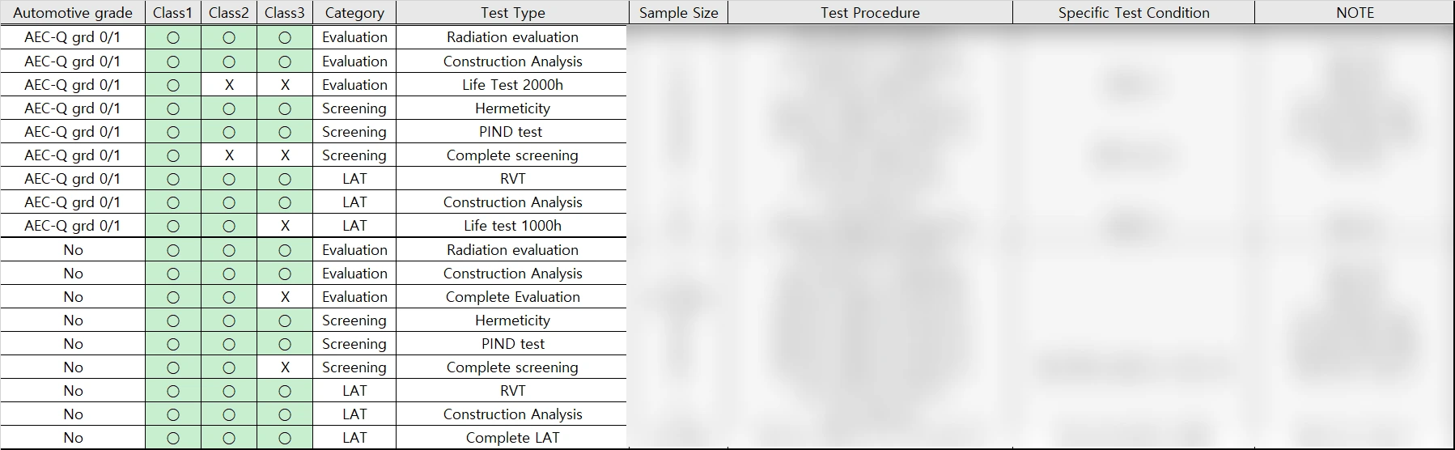Screen dimensions: 1455x450
Task: Click the Class3 column header
Action: (x=284, y=13)
